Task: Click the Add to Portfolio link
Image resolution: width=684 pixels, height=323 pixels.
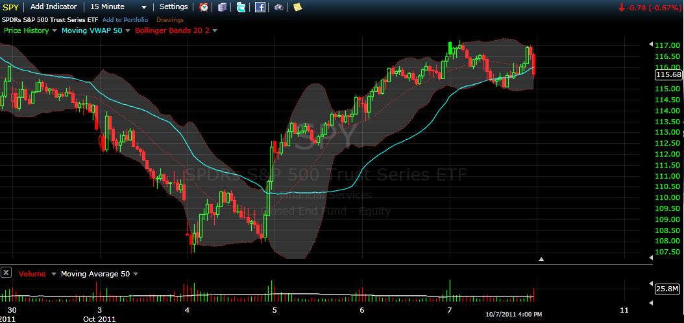Action: 125,19
